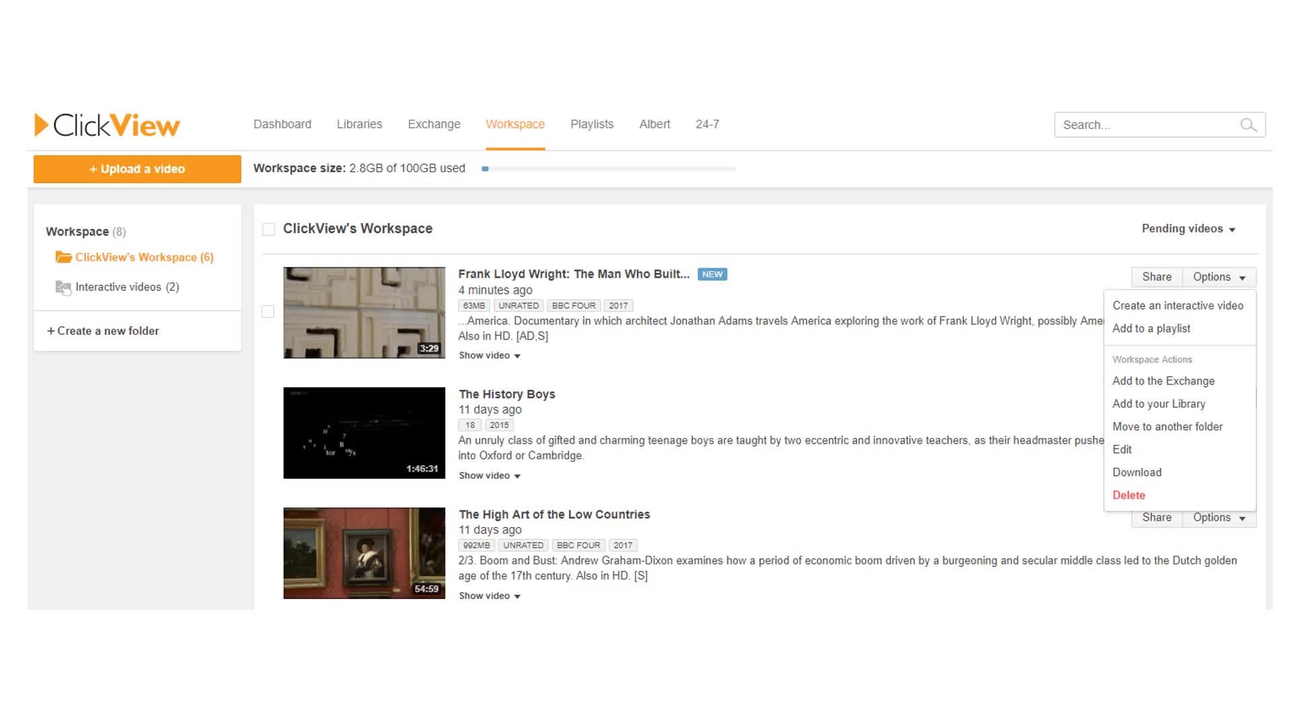Go to the Dashboard tab
The height and width of the screenshot is (726, 1291).
pyautogui.click(x=282, y=124)
